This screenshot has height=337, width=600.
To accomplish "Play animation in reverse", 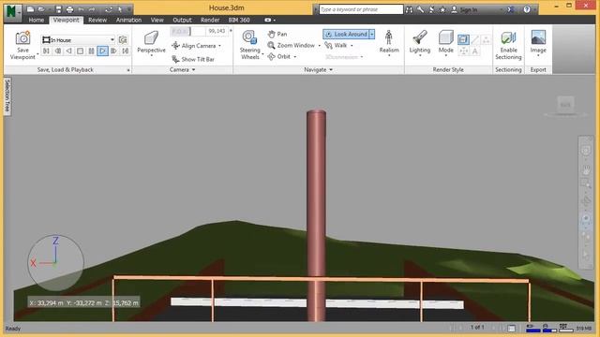I will pos(68,51).
